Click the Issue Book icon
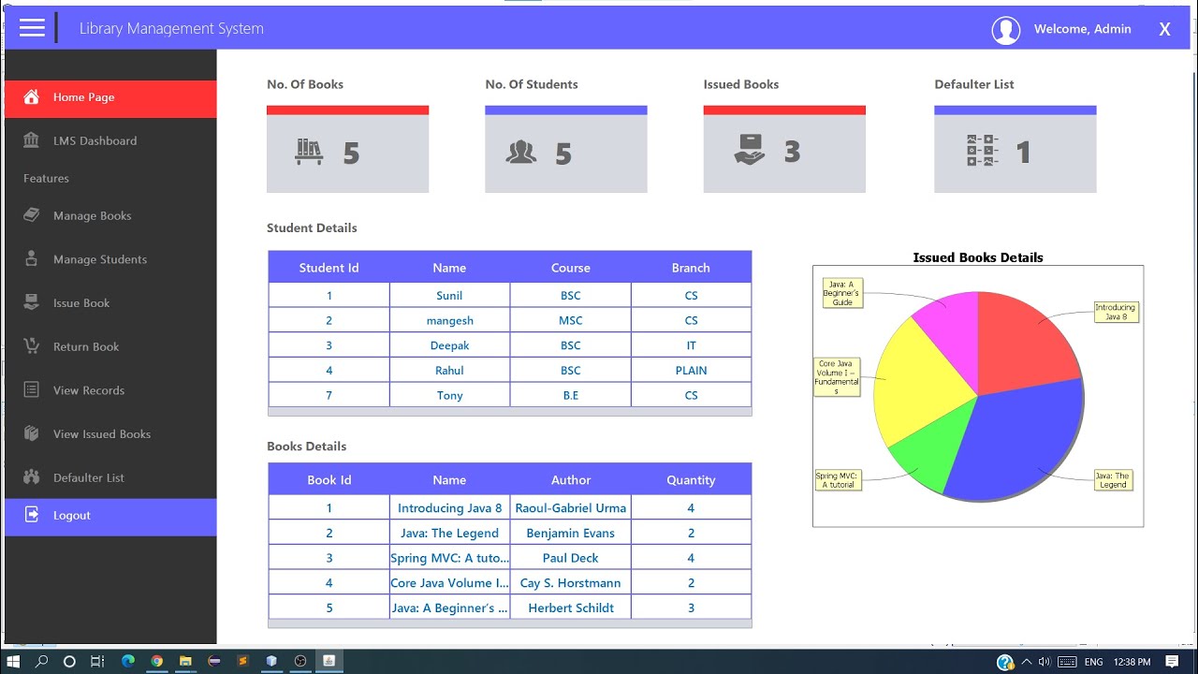1198x674 pixels. (32, 302)
